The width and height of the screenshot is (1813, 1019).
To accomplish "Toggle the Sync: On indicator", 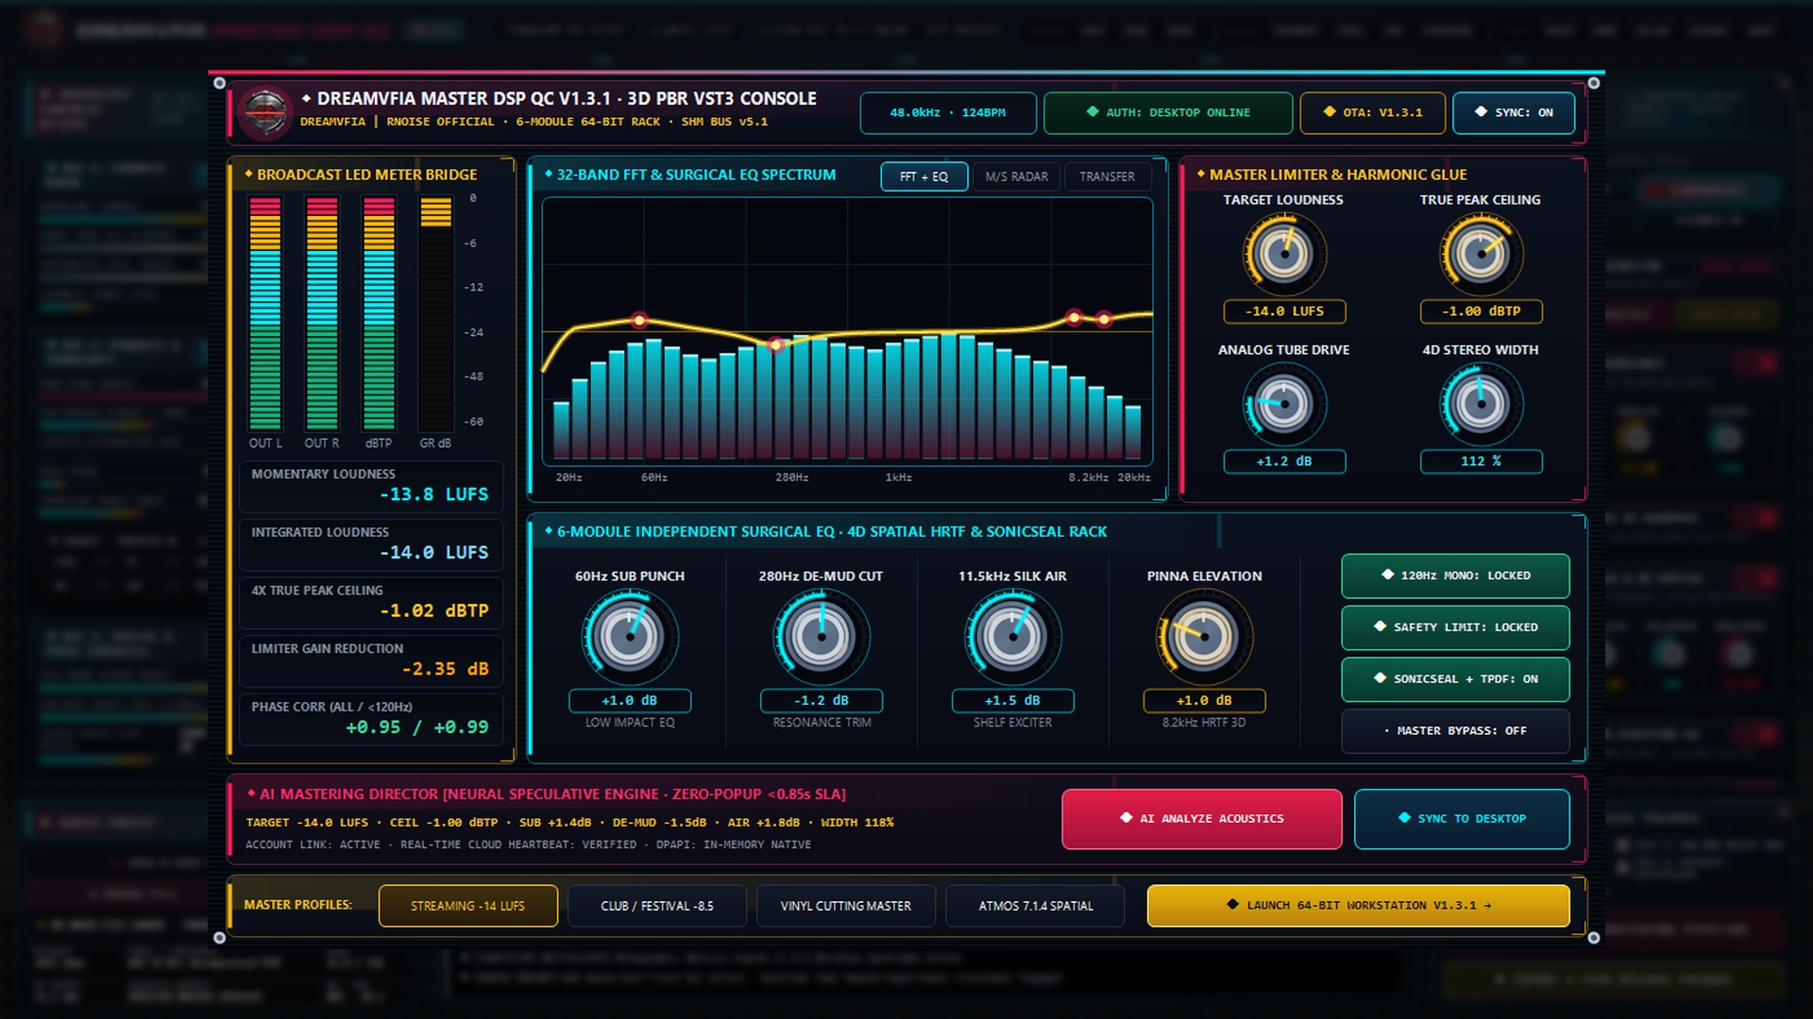I will (1514, 112).
